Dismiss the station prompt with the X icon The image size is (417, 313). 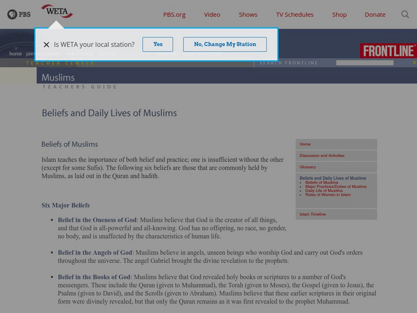pos(47,44)
